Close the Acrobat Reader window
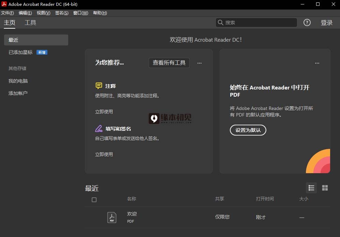Screen dimensions: 340x237 point(334,4)
